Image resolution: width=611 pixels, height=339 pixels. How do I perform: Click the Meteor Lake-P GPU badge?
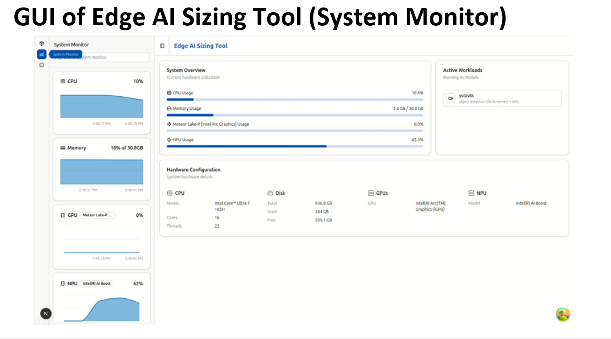[98, 215]
